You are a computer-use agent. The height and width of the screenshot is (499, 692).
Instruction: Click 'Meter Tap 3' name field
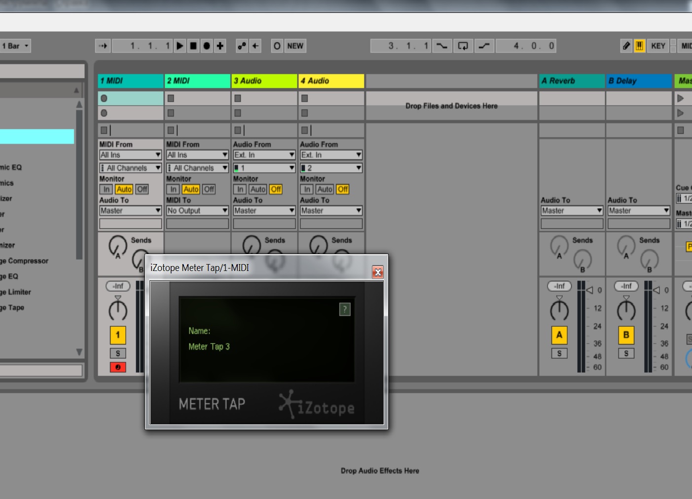tap(209, 347)
